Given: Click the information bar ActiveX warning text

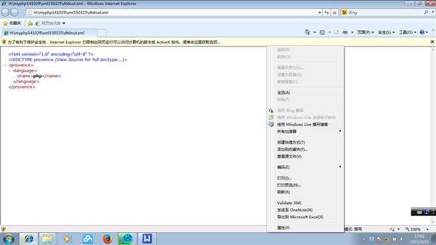Looking at the screenshot, I should pyautogui.click(x=114, y=42).
